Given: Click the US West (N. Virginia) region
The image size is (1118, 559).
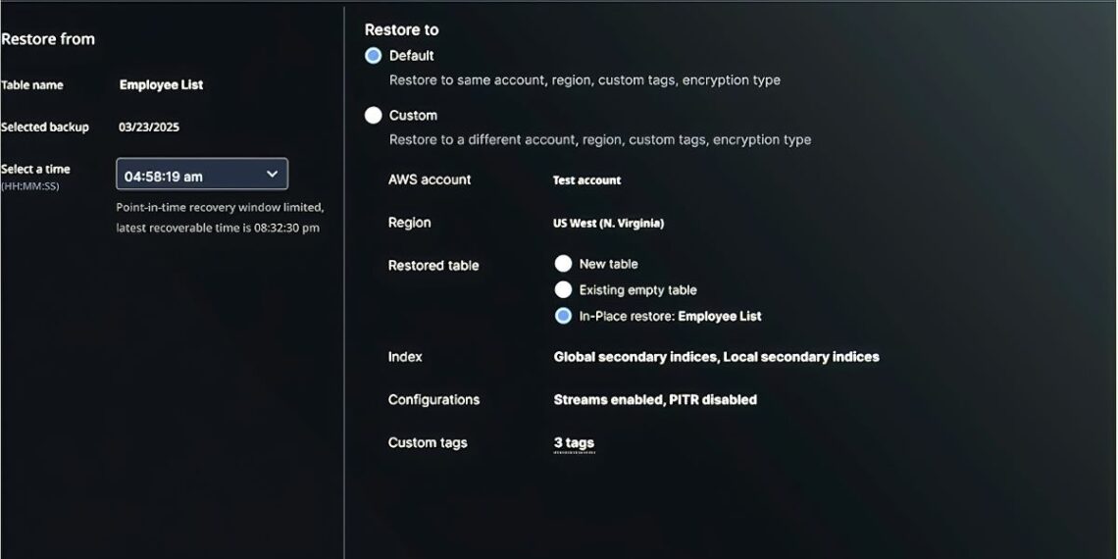Looking at the screenshot, I should (608, 224).
